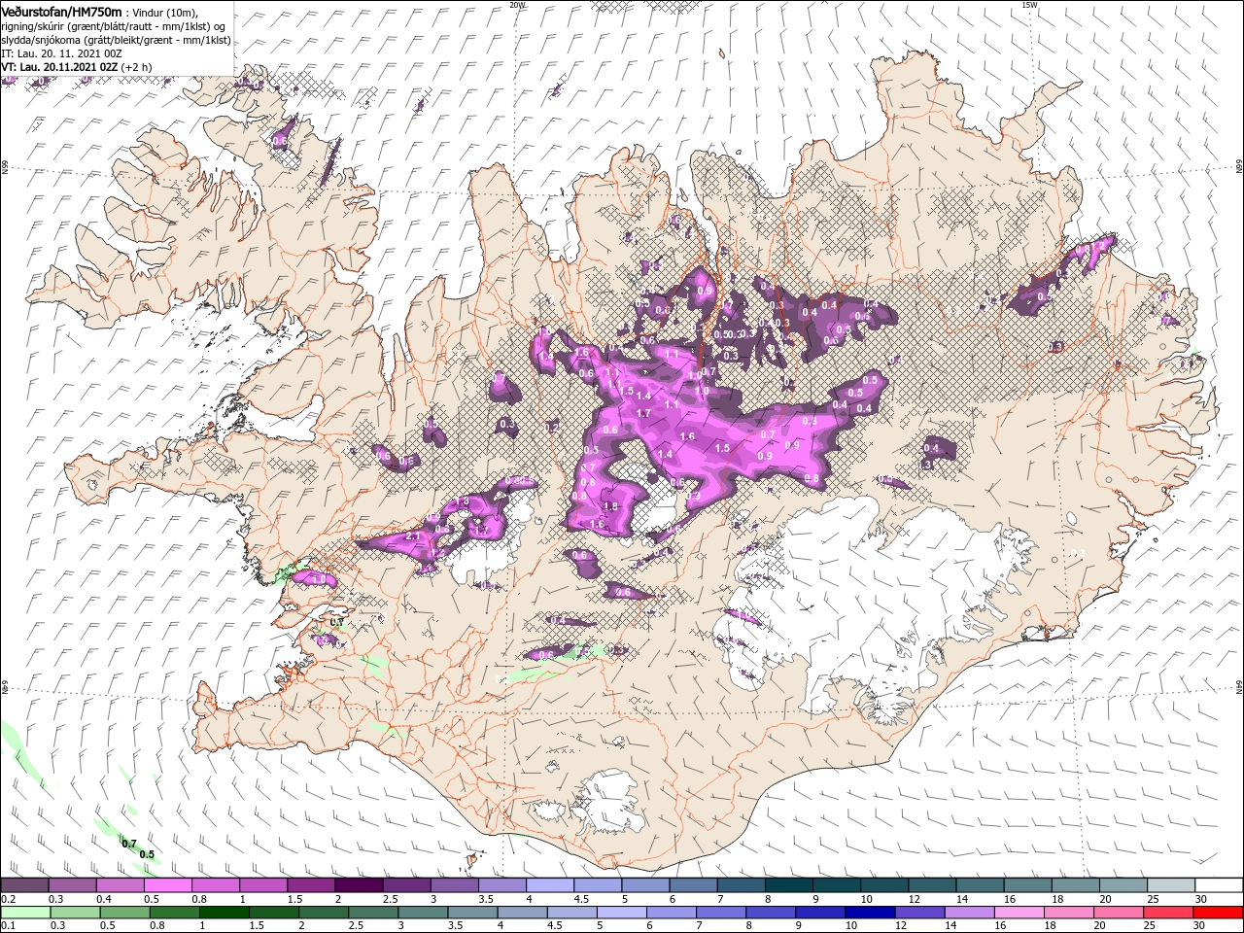The width and height of the screenshot is (1244, 933).
Task: Pick upper legend swatch between 0.8 and 1
Action: tap(215, 885)
